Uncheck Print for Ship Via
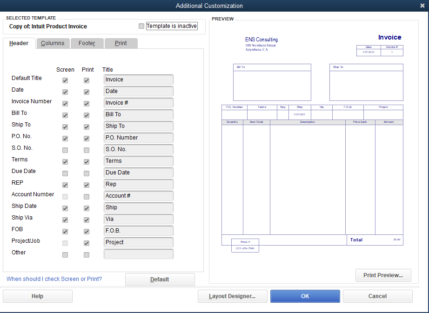 (87, 220)
